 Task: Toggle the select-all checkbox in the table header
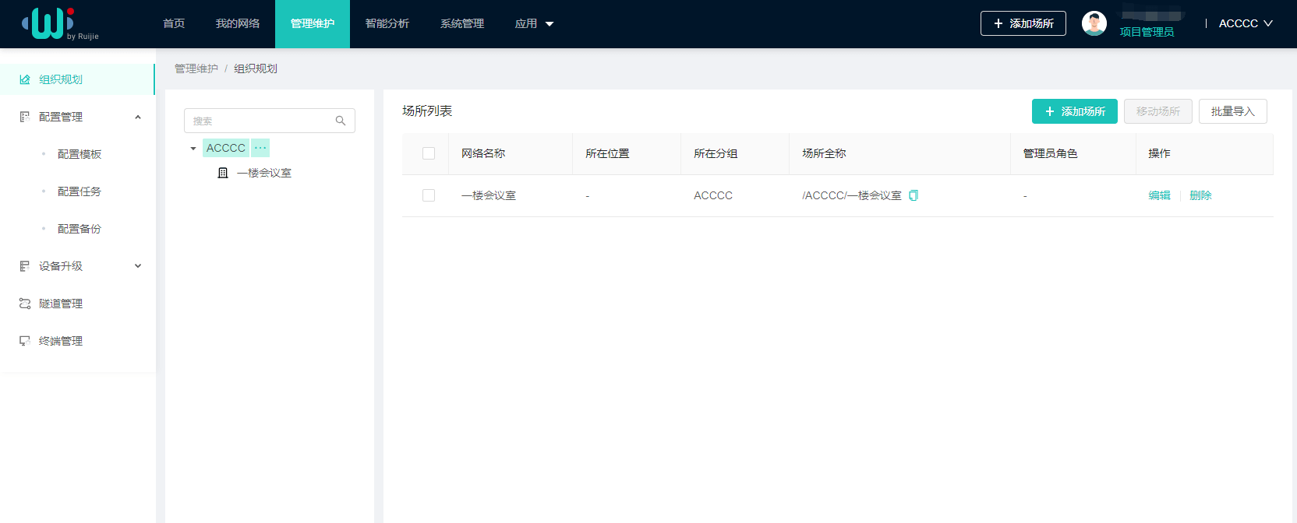[x=429, y=153]
